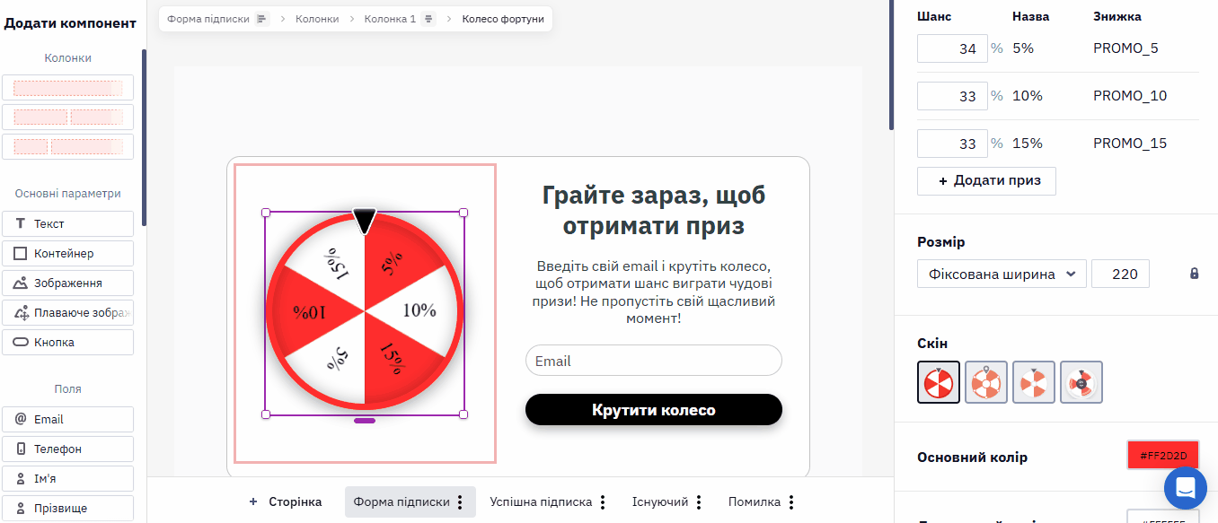Select the wheel skin with dark center button
The height and width of the screenshot is (523, 1218).
[1081, 382]
